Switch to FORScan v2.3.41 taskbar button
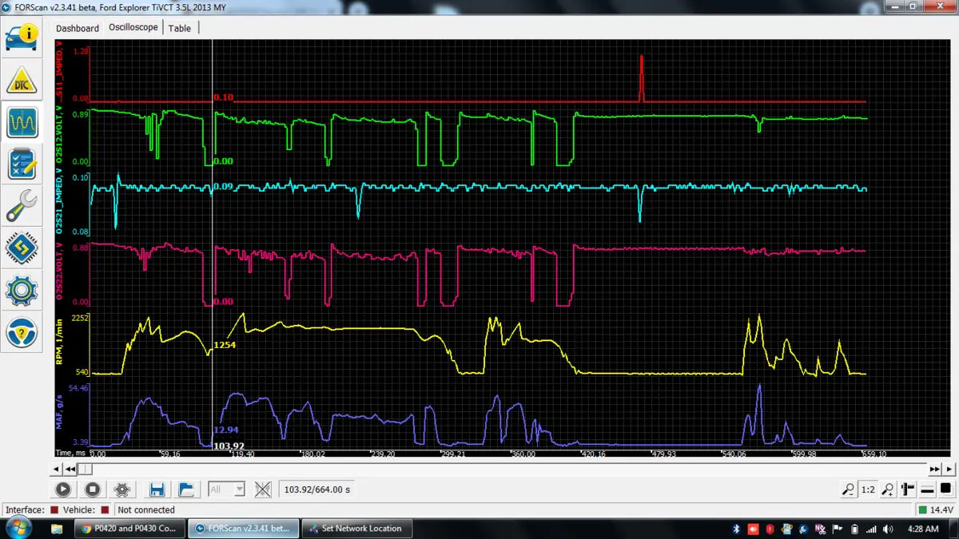The height and width of the screenshot is (539, 959). [x=244, y=528]
